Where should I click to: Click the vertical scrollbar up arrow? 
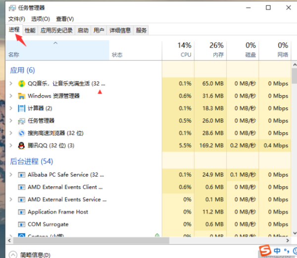coord(295,64)
